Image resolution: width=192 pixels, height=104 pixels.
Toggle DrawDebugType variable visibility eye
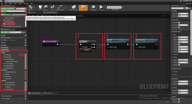tap(26, 83)
